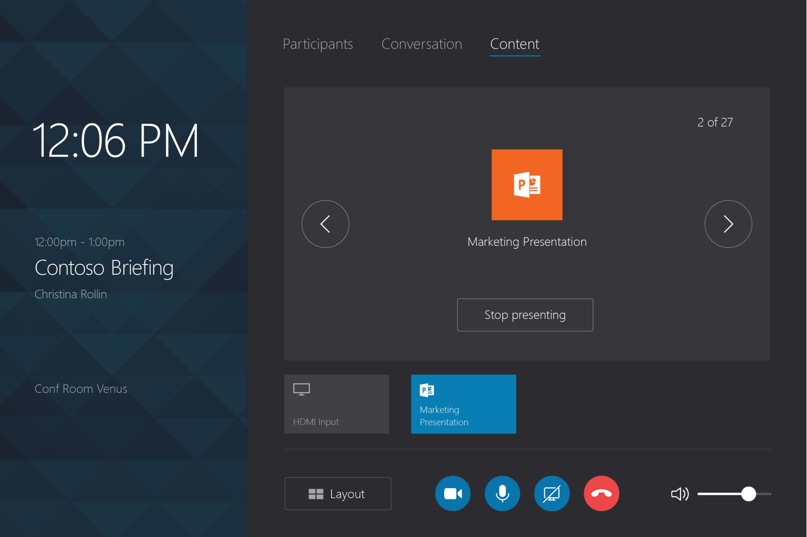Click Stop presenting button
Image resolution: width=807 pixels, height=537 pixels.
click(525, 315)
